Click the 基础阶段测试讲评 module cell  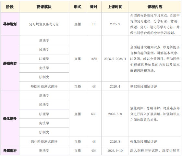coord(44,86)
